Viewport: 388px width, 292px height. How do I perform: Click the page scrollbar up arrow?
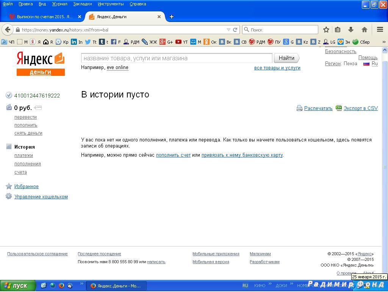click(x=385, y=50)
